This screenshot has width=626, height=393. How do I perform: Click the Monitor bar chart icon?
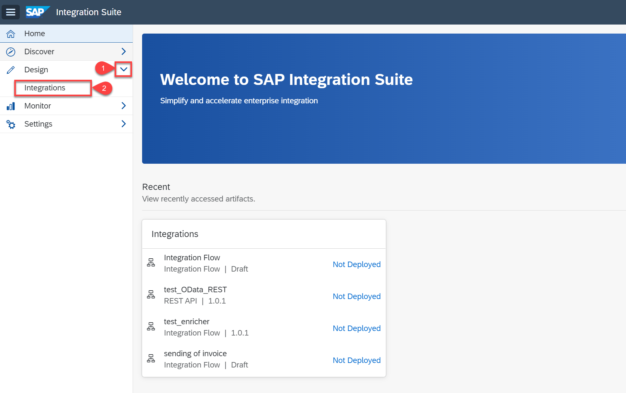(11, 106)
